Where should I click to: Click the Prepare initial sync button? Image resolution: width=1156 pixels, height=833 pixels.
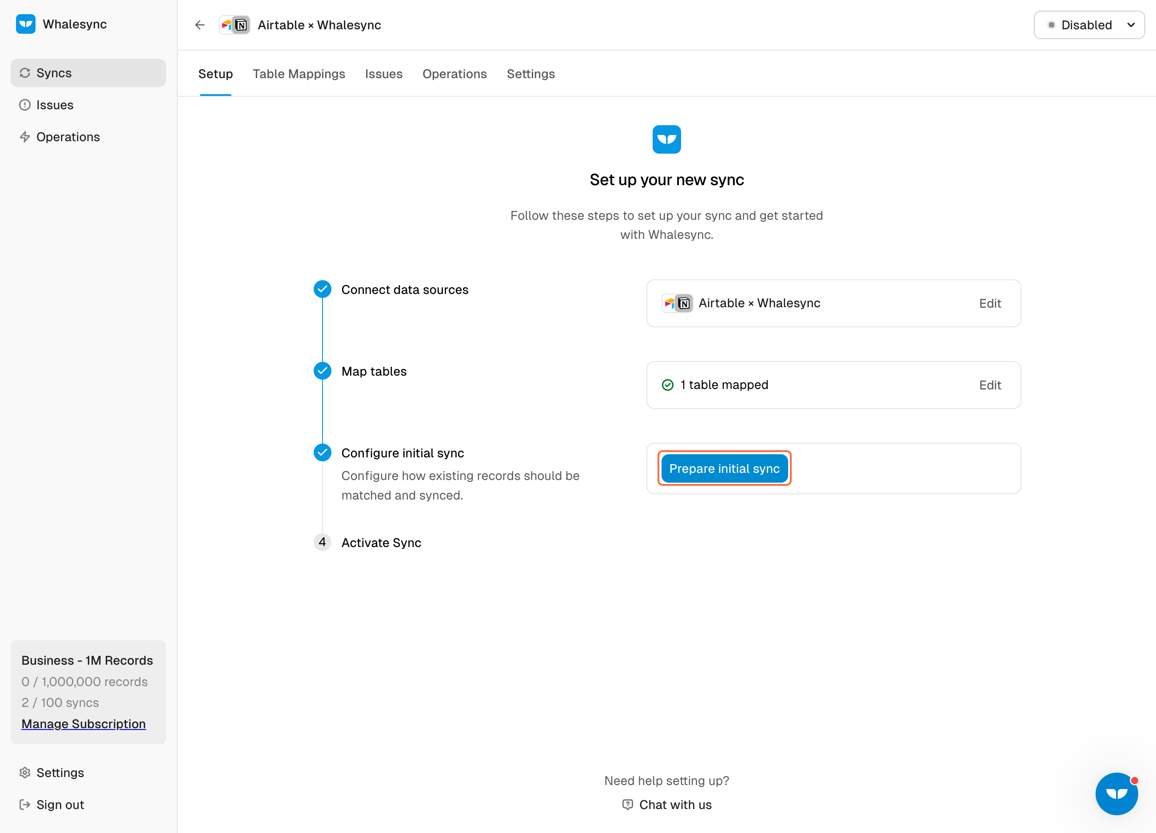(724, 468)
